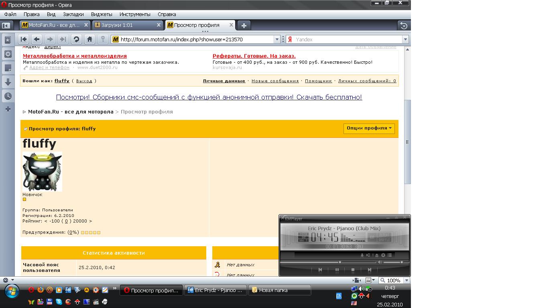
Task: Open the closed tabs trash icon
Action: 404,25
